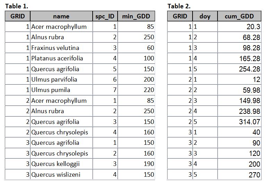Select the Quercus wislizeni cell
The image size is (272, 184).
point(61,174)
